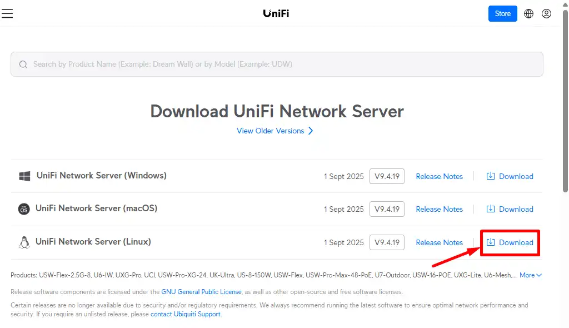This screenshot has height=328, width=569.
Task: Click the Download UniFi Network Server heading
Action: 277,111
